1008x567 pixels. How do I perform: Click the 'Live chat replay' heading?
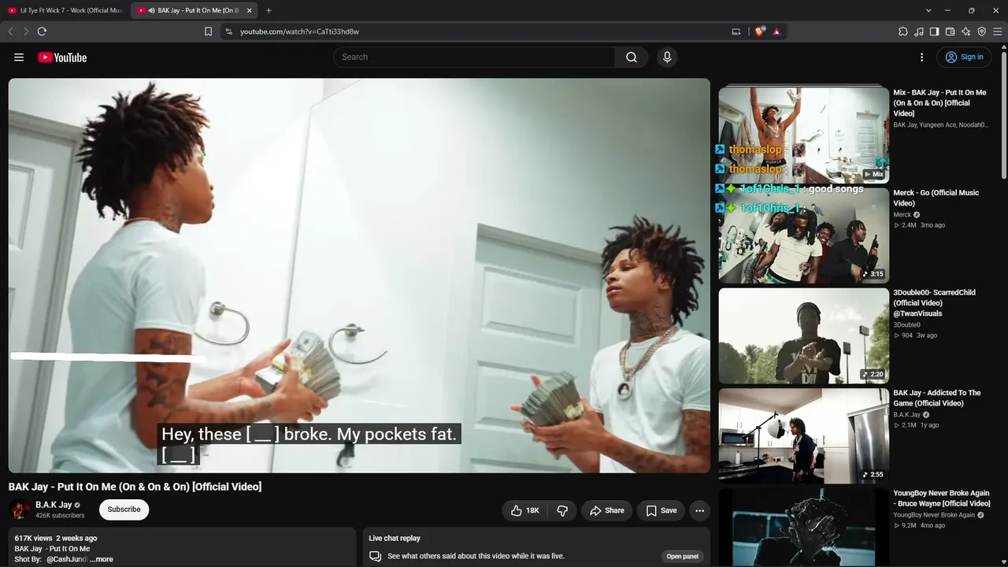click(395, 539)
